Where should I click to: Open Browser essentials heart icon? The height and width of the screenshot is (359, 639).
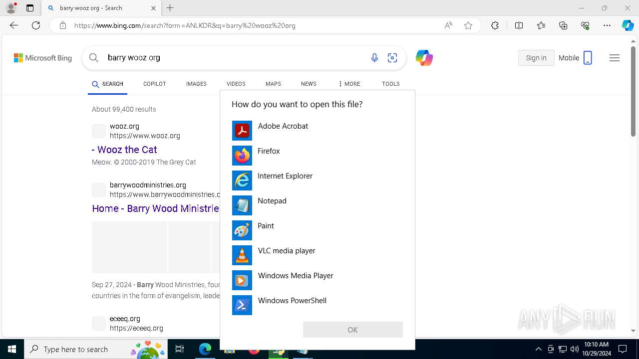(x=585, y=25)
